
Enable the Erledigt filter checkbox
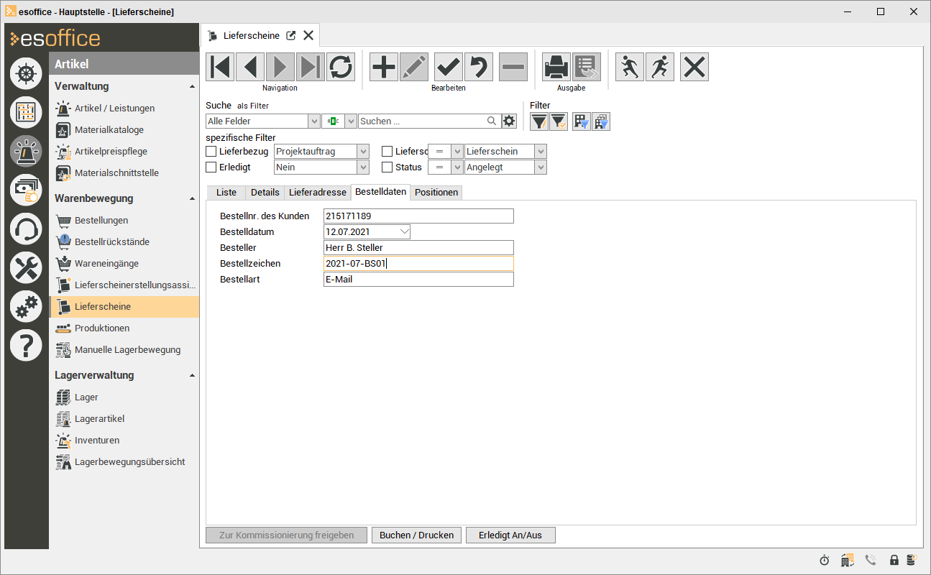click(x=211, y=167)
